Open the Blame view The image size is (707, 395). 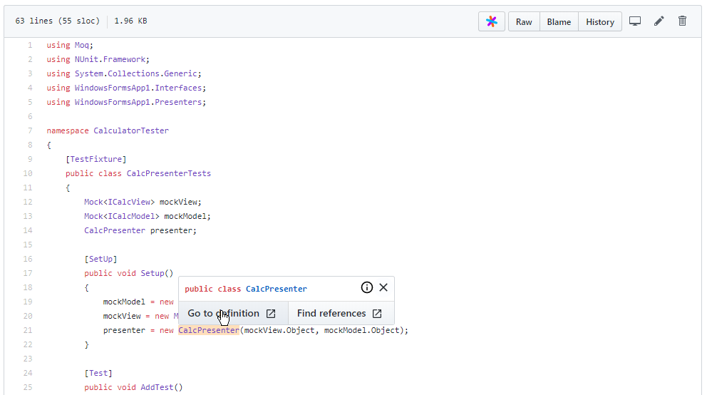(559, 22)
